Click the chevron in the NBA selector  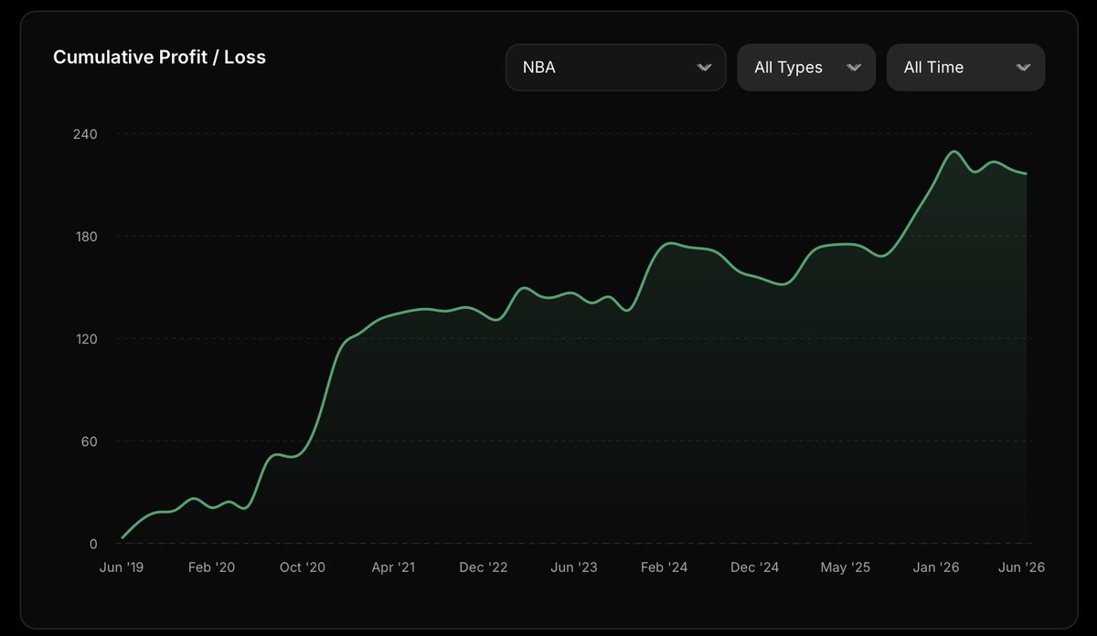point(704,68)
